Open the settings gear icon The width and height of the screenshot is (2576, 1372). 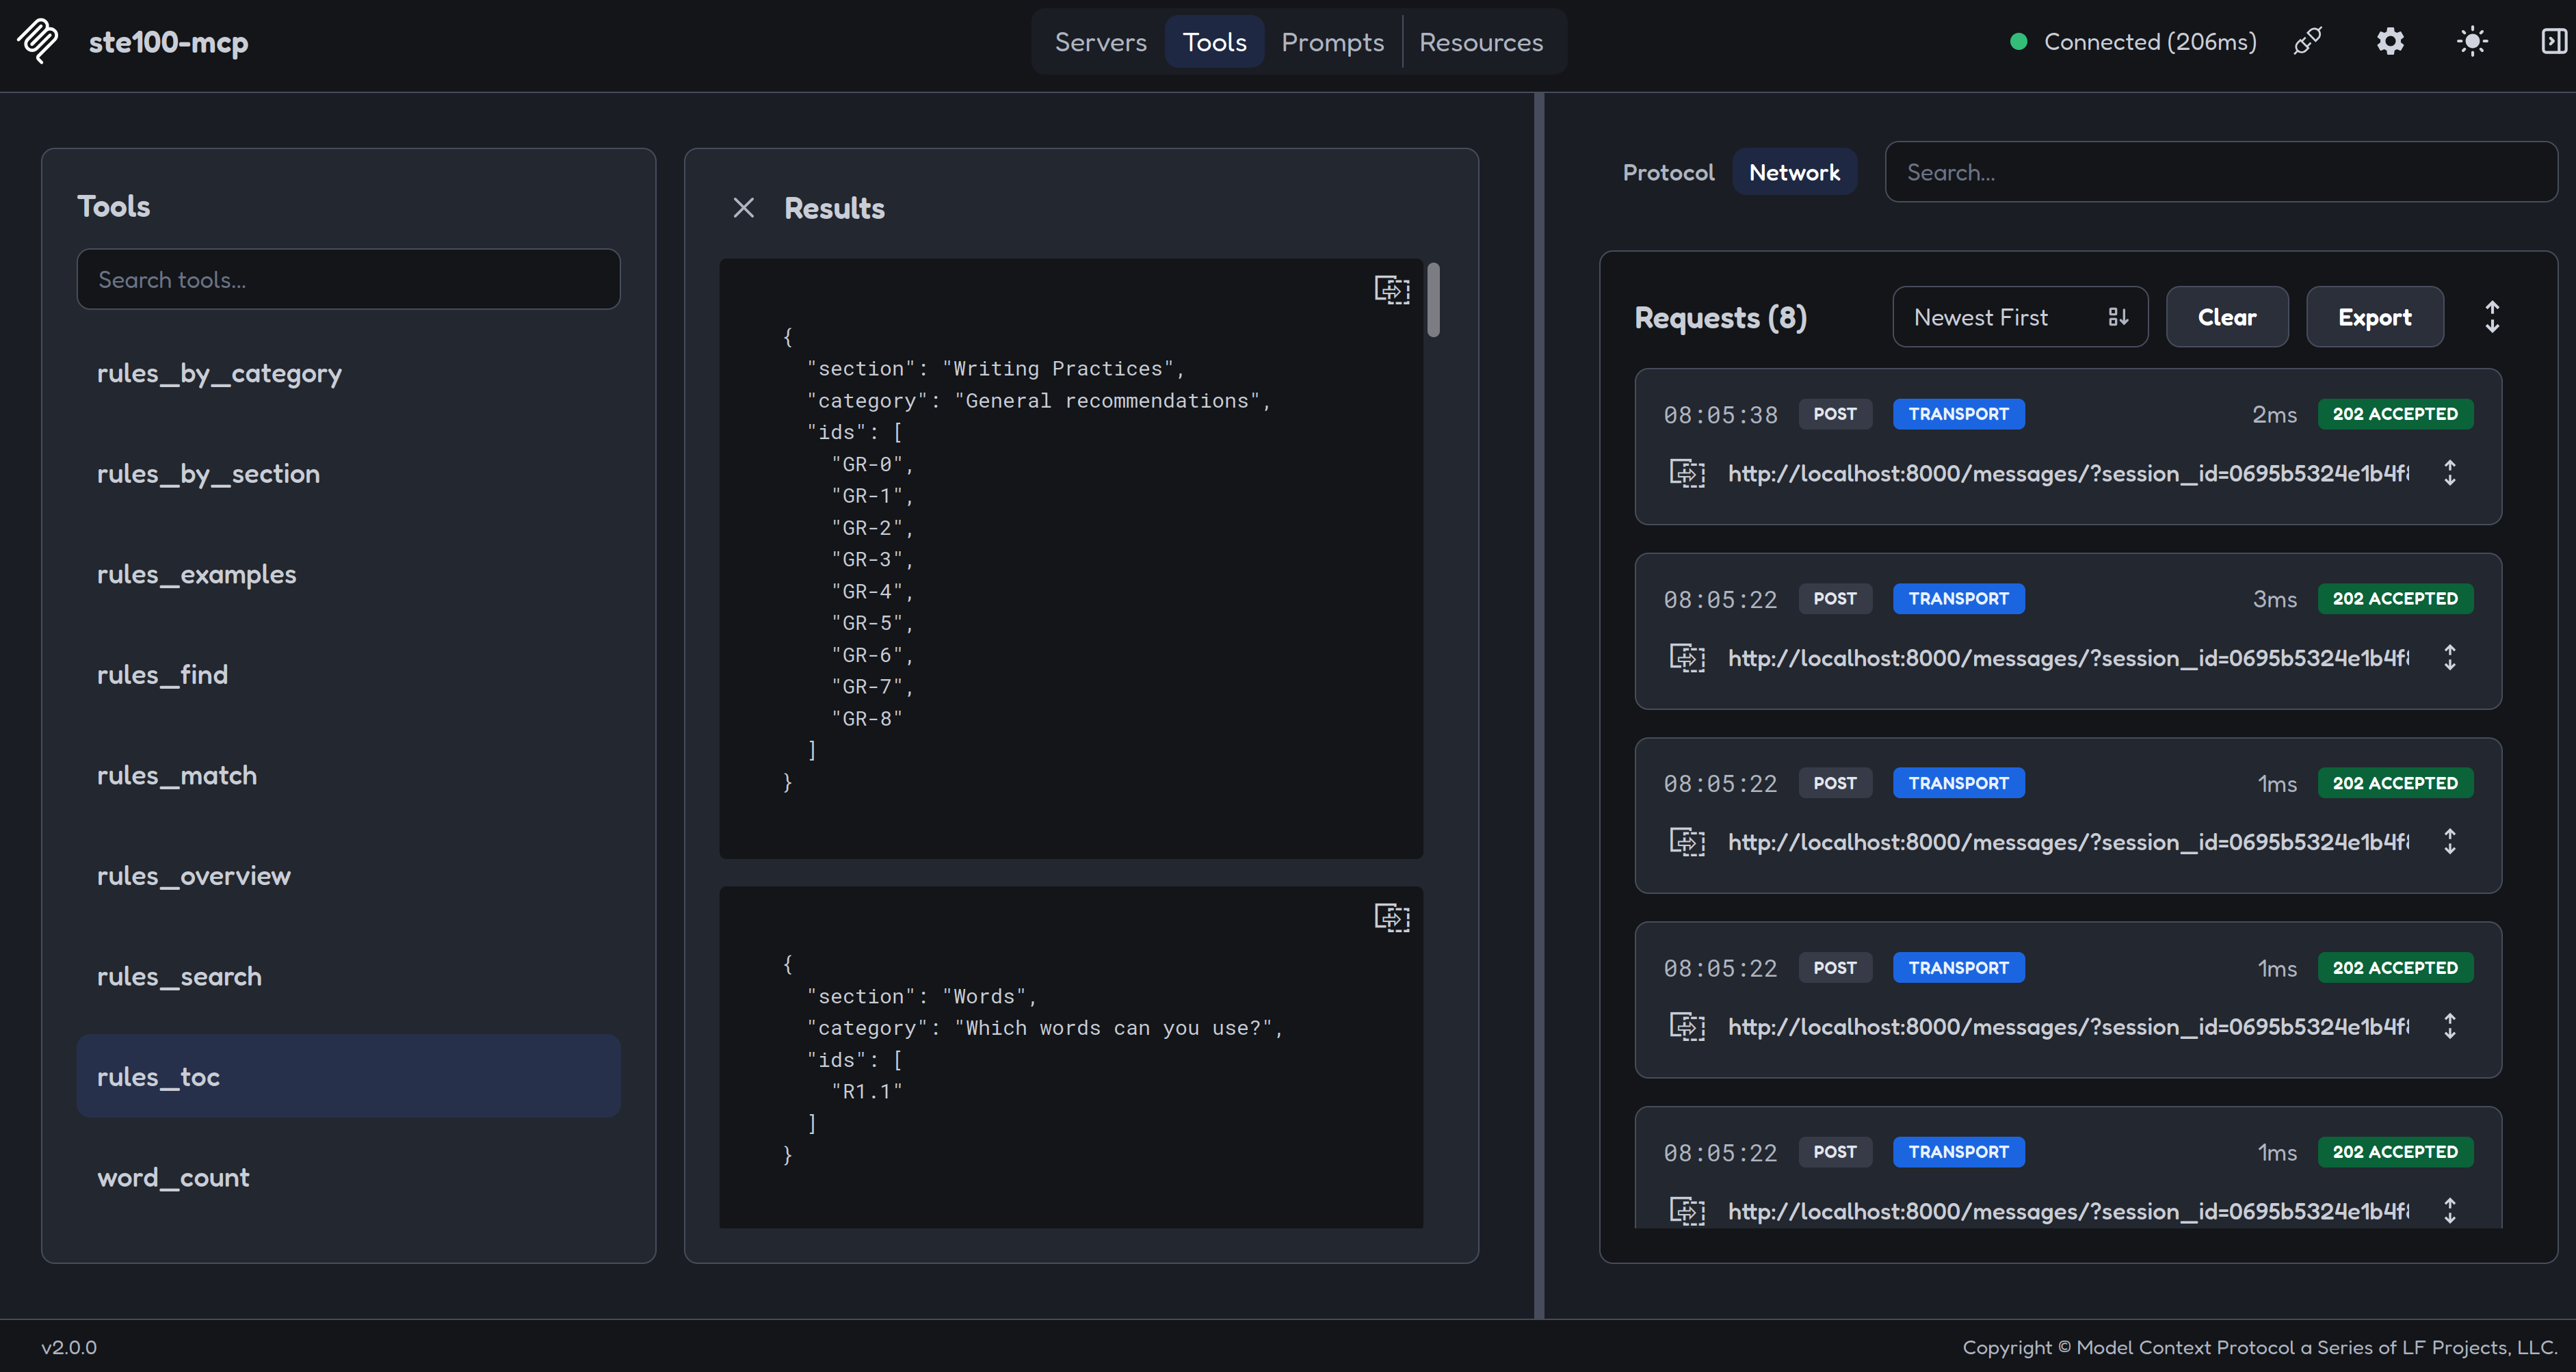[2390, 41]
